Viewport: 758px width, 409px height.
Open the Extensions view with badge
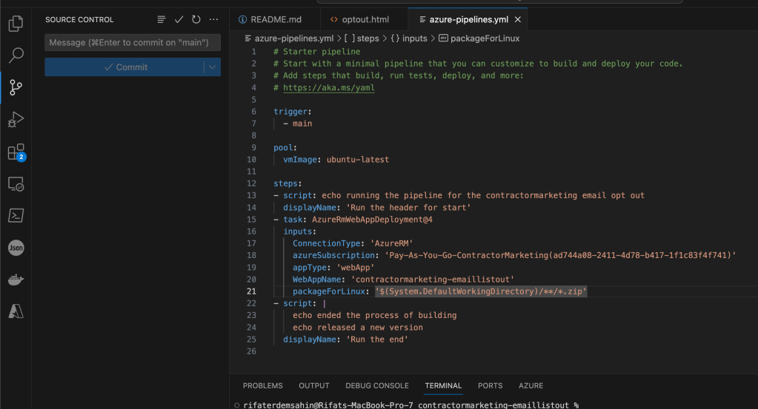click(16, 152)
